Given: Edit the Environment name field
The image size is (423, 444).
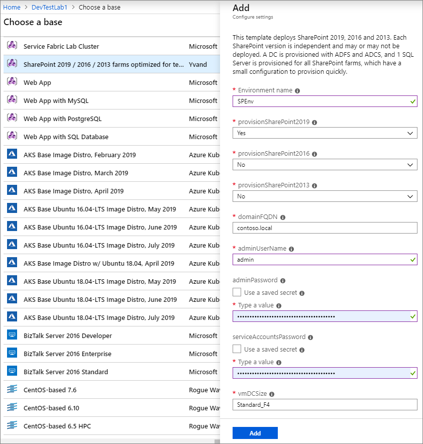Looking at the screenshot, I should (325, 101).
